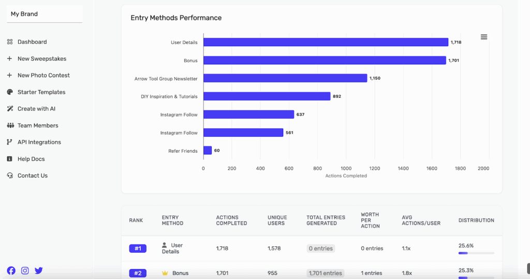Open the Twitter social link
Viewport: 530px width, 279px height.
click(x=39, y=270)
